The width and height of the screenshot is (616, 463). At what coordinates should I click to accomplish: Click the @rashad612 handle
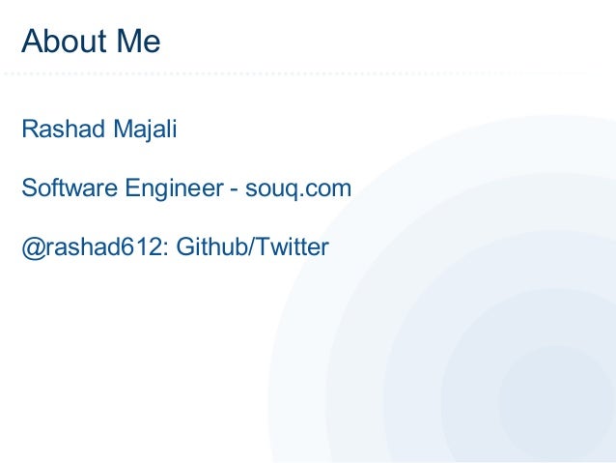[92, 247]
